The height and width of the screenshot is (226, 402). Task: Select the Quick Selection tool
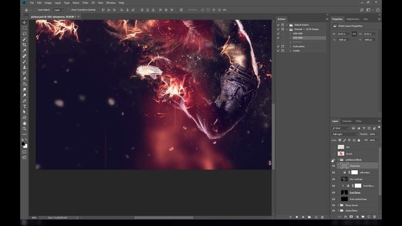click(24, 39)
